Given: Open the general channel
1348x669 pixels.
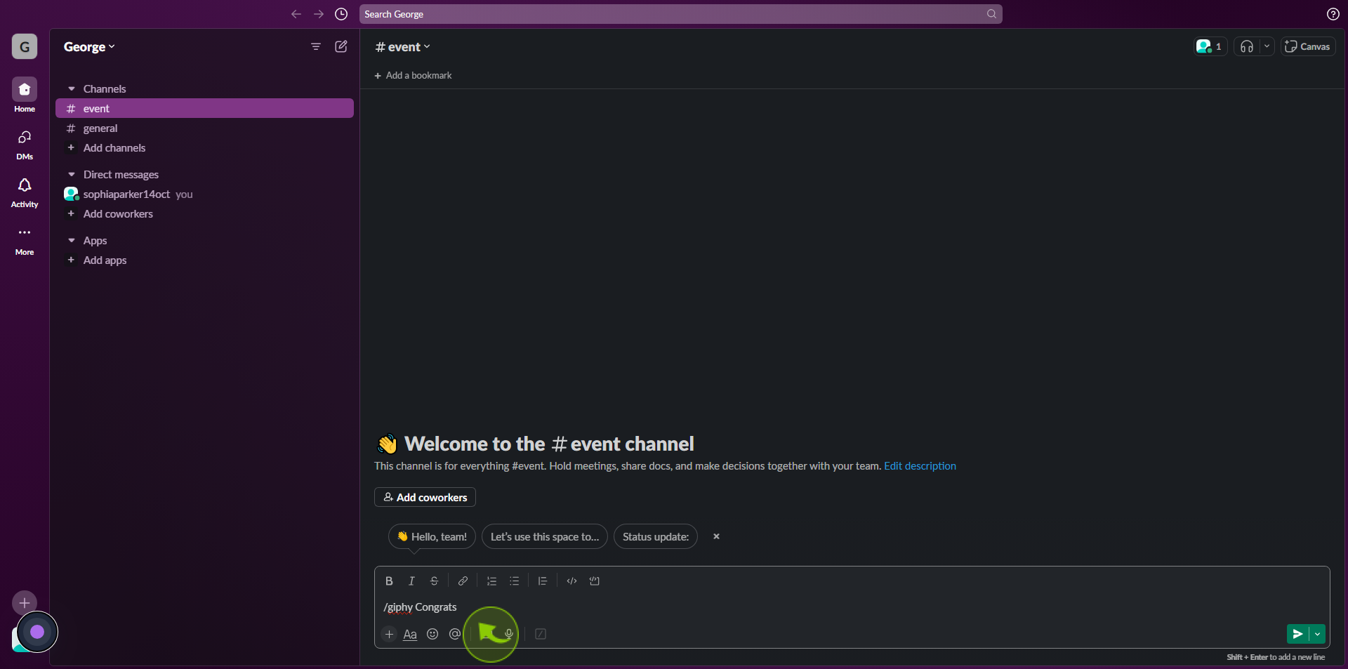Looking at the screenshot, I should point(204,128).
